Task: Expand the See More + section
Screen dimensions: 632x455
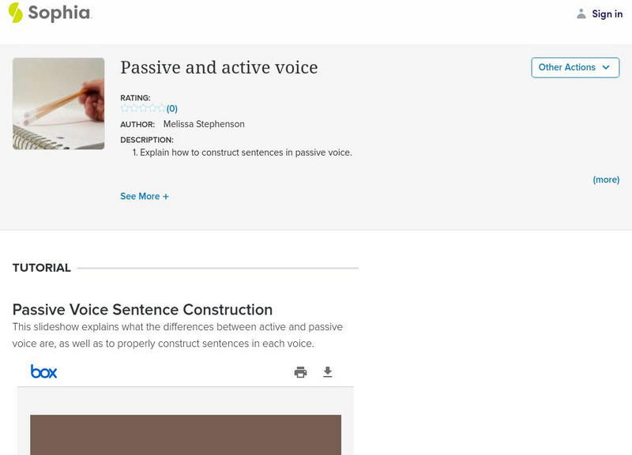Action: pos(145,196)
